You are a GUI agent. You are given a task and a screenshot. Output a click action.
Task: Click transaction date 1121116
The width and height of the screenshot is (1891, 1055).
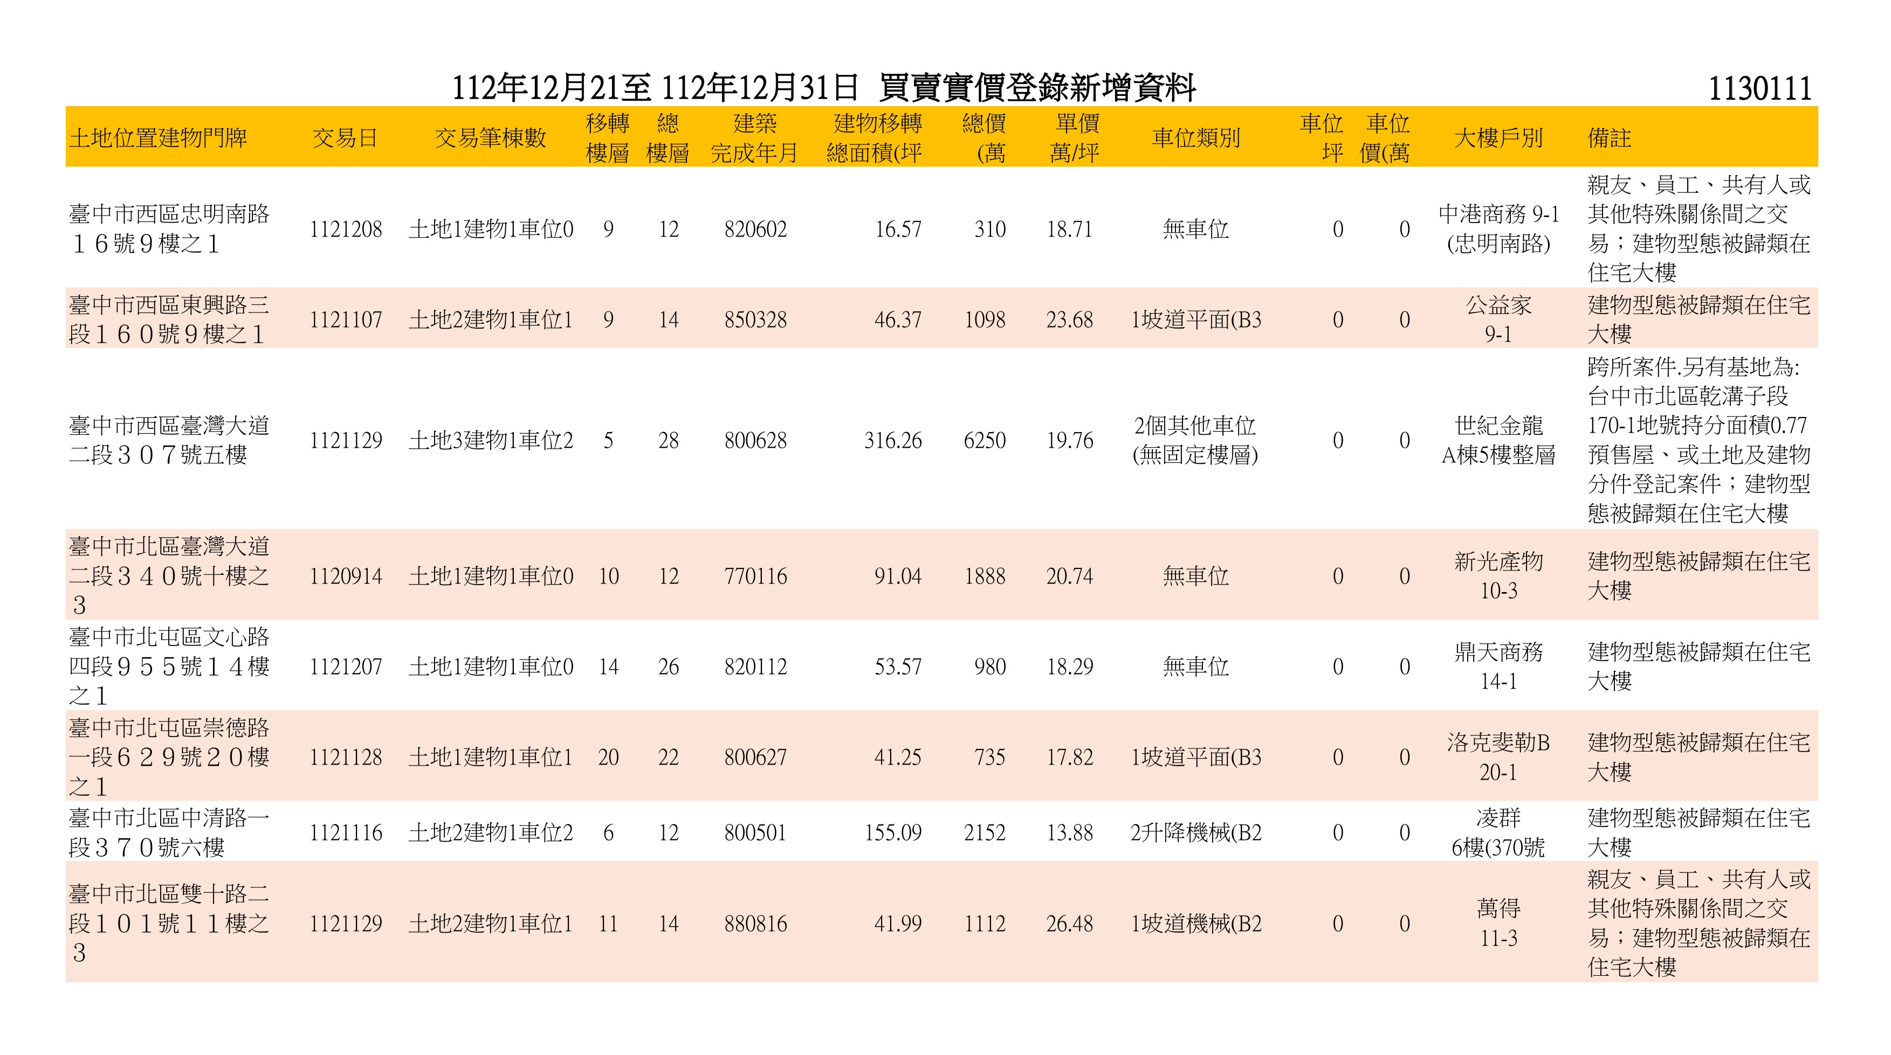click(x=346, y=832)
